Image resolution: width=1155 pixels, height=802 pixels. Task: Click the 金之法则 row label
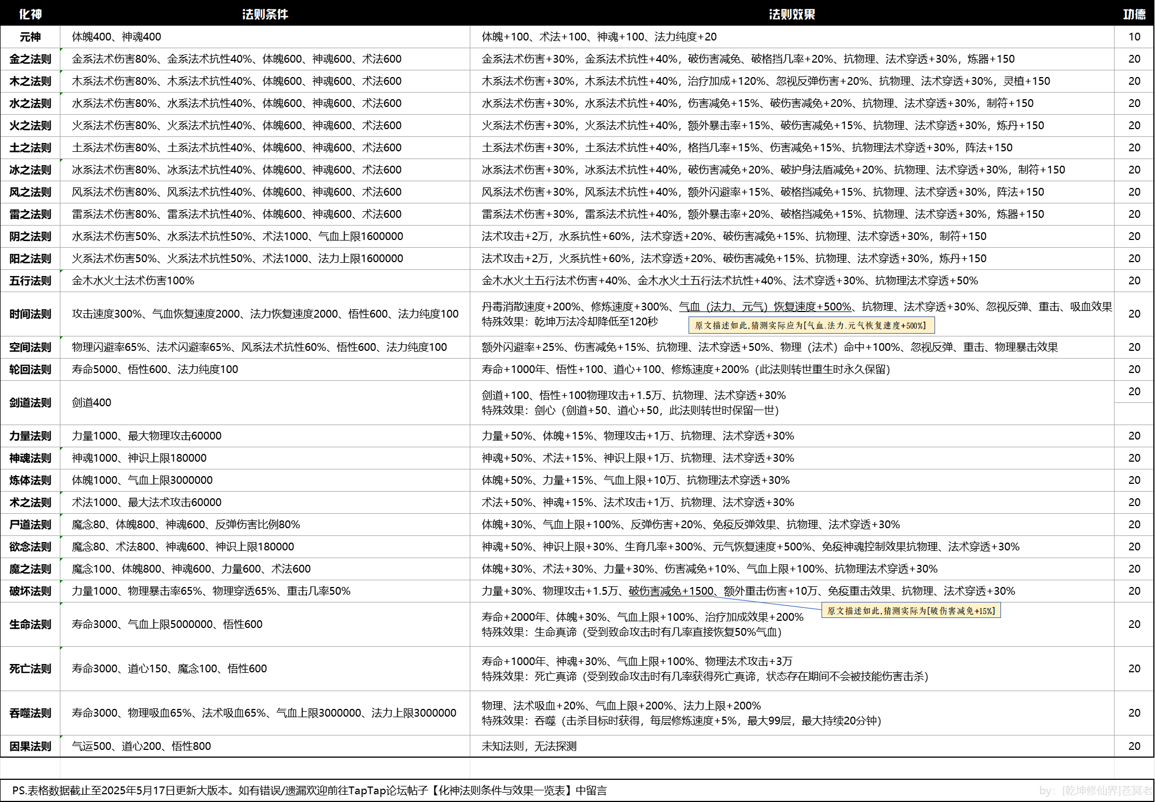[30, 59]
